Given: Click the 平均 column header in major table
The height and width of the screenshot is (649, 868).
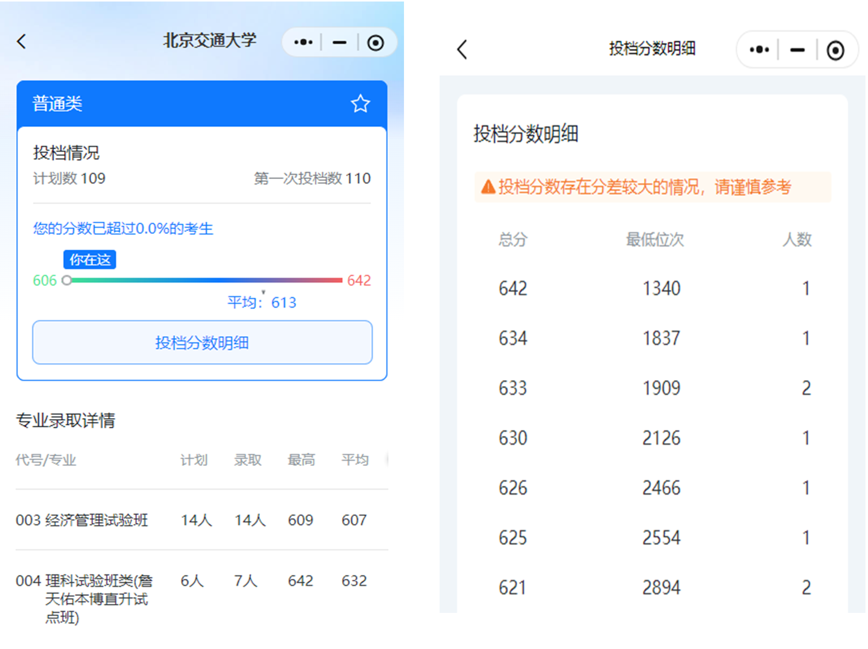Looking at the screenshot, I should click(x=355, y=460).
